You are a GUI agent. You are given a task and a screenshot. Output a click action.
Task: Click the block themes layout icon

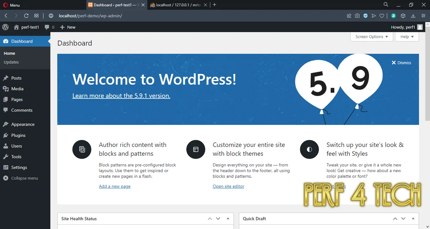pos(196,149)
